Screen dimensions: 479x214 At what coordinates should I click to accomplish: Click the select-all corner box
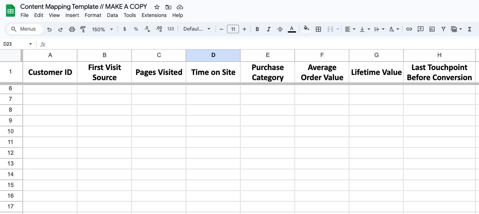pyautogui.click(x=10, y=55)
